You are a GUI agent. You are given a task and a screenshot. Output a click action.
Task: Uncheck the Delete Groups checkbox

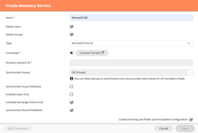pyautogui.click(x=72, y=35)
